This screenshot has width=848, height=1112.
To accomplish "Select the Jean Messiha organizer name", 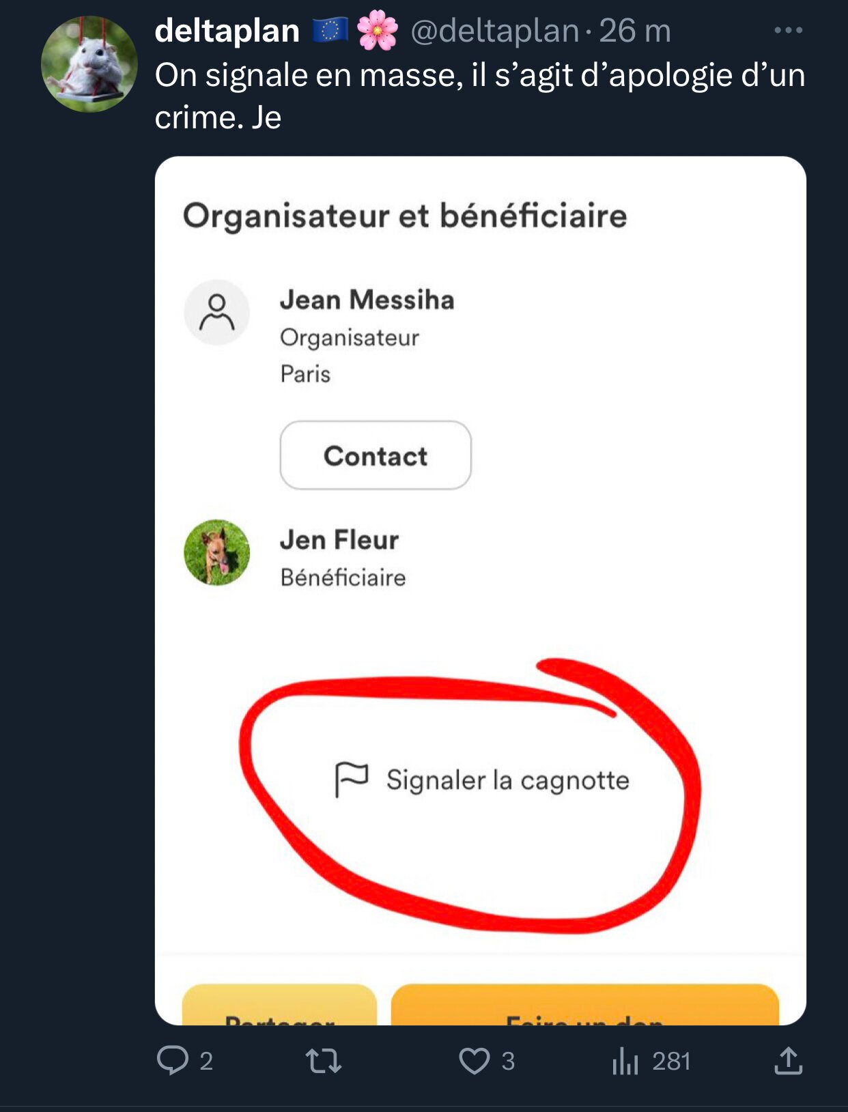I will (367, 300).
